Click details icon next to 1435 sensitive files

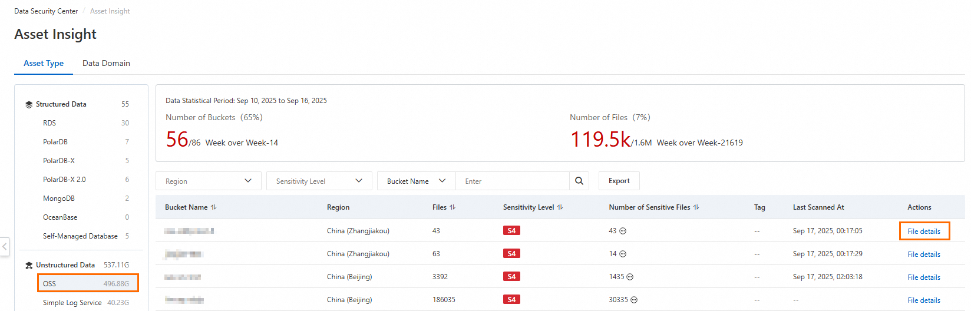tap(630, 277)
